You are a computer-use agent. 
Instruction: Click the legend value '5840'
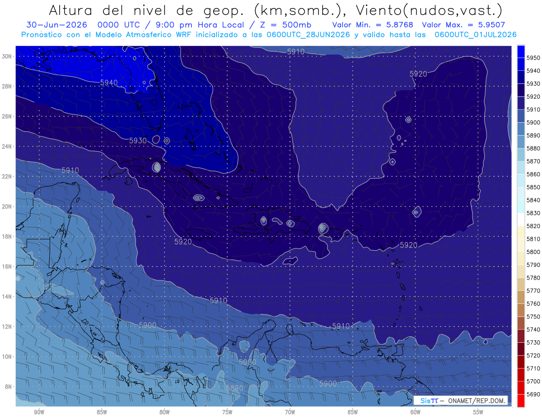533,200
